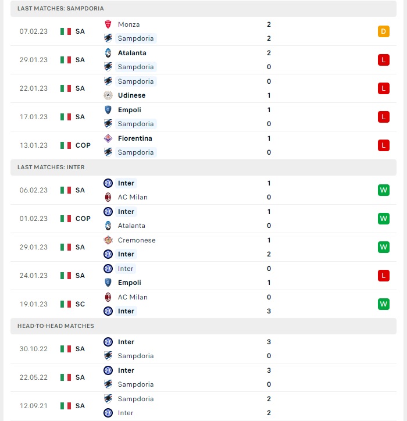Click the Monza team crest icon
The height and width of the screenshot is (421, 407).
click(x=108, y=24)
